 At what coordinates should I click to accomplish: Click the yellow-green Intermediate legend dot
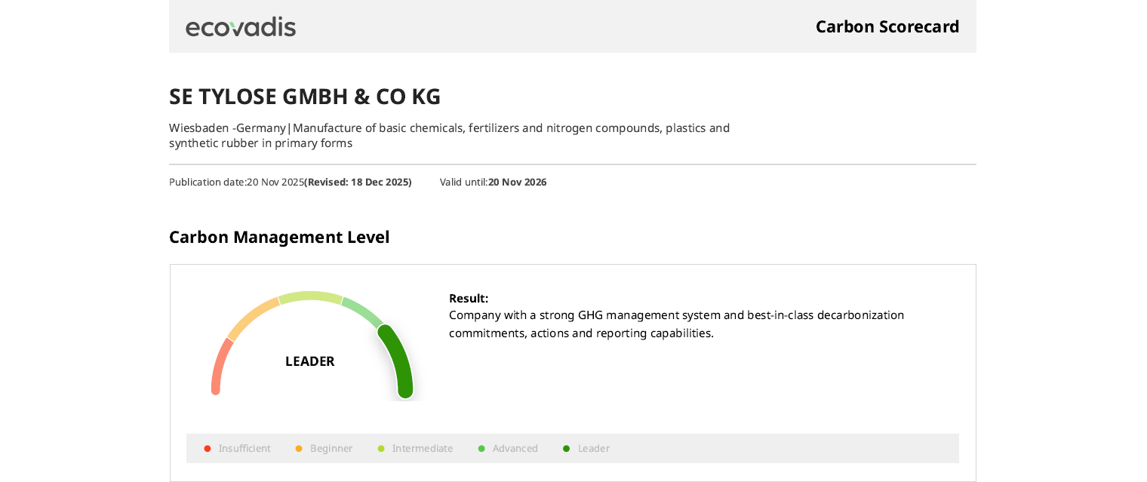point(381,449)
